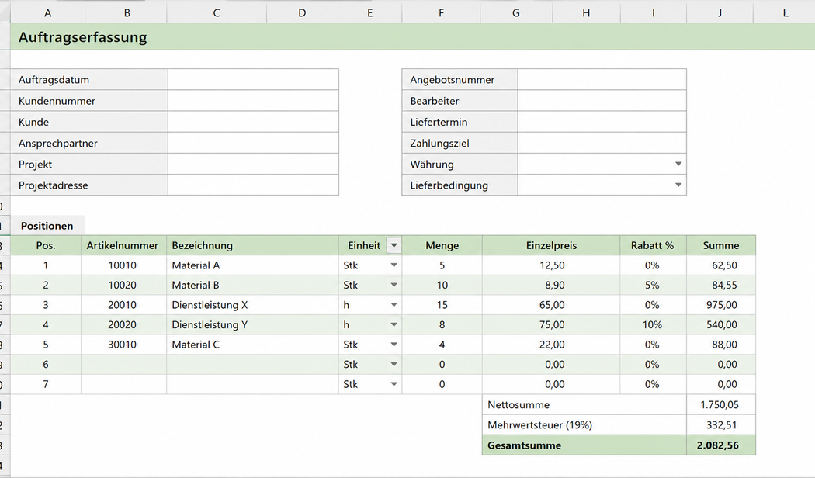Select column G header
The width and height of the screenshot is (815, 478).
tap(516, 13)
